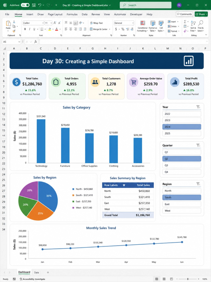
Task: Select the Format Painter brush icon
Action: (x=14, y=31)
